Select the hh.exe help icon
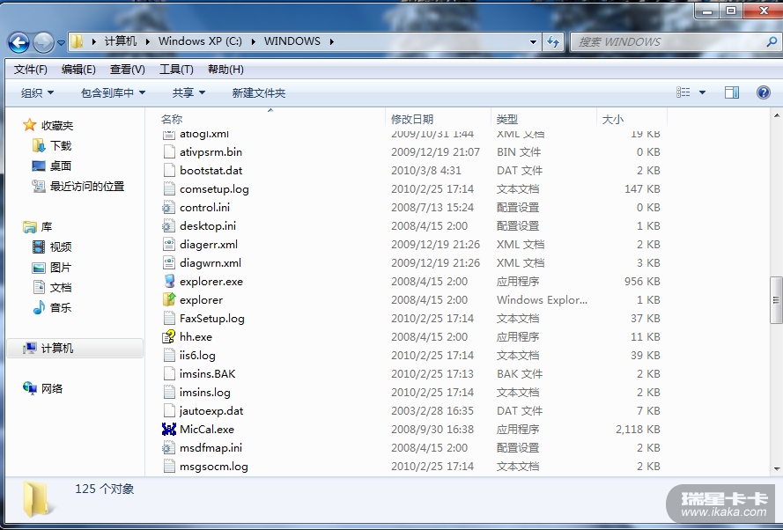 click(169, 336)
